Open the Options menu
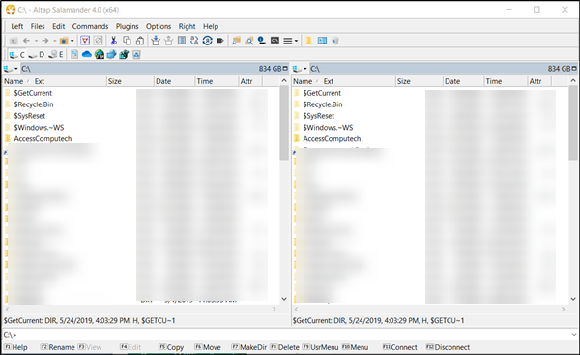The image size is (580, 355). pos(159,26)
